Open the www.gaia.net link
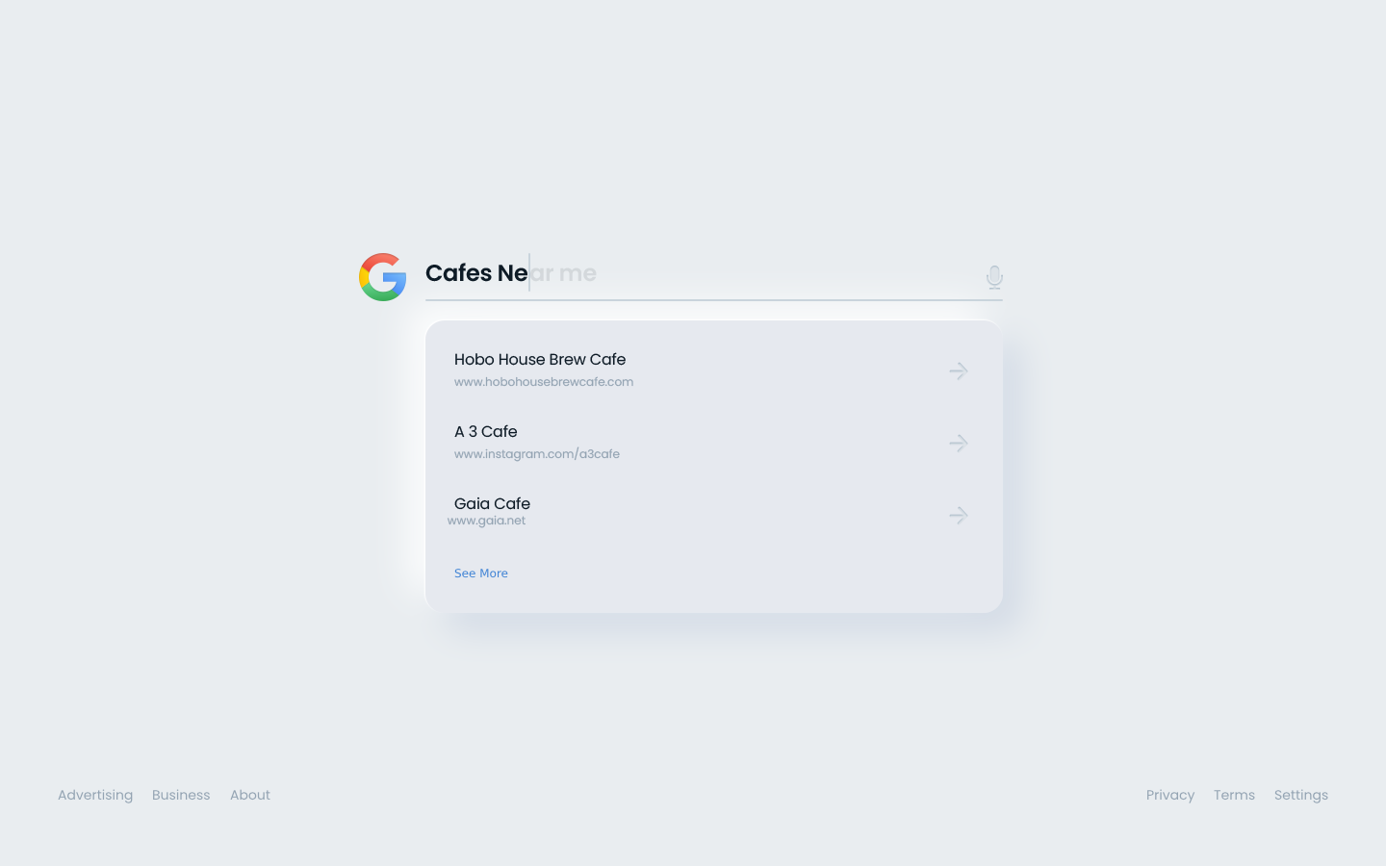Screen dimensions: 1386x866 tap(487, 521)
